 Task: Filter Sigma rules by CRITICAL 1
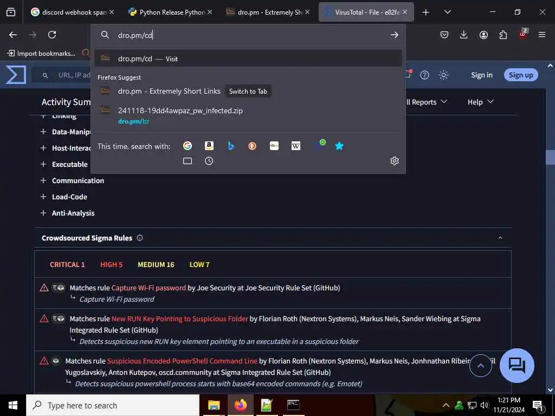(x=67, y=264)
